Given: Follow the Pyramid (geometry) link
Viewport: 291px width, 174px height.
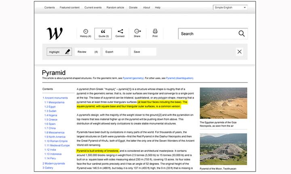Looking at the screenshot, I should 133,78.
